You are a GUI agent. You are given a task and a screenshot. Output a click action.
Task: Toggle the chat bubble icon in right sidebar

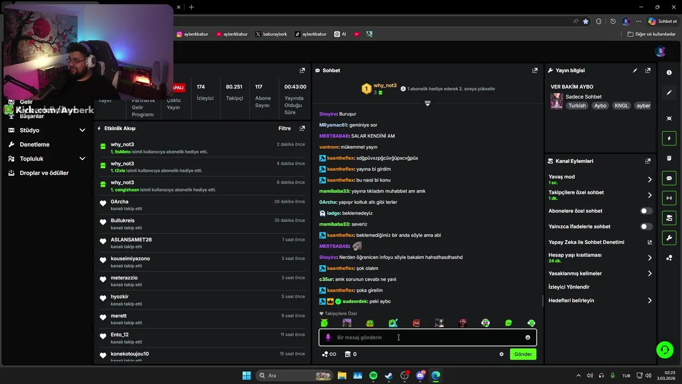669,178
